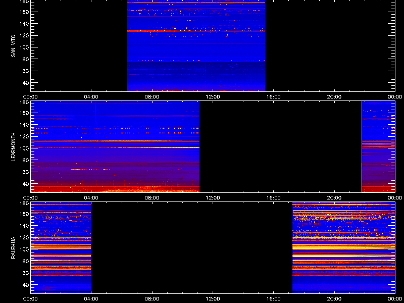Click the 100 frequency tick on San Vito axis
Image resolution: width=404 pixels, height=303 pixels.
point(24,47)
